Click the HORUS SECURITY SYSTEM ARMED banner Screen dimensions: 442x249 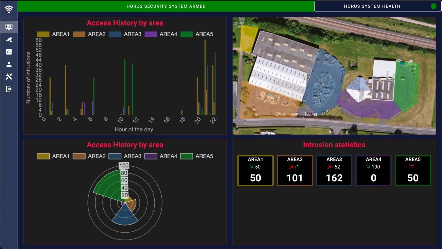click(166, 6)
